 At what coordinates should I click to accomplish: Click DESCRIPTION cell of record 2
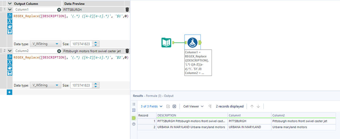[192, 127]
